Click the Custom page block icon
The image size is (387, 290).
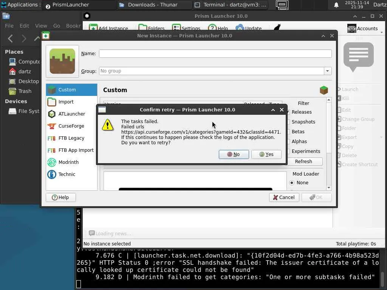pos(324,90)
